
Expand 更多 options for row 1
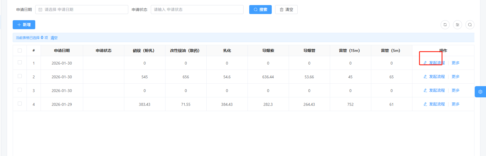pyautogui.click(x=455, y=63)
